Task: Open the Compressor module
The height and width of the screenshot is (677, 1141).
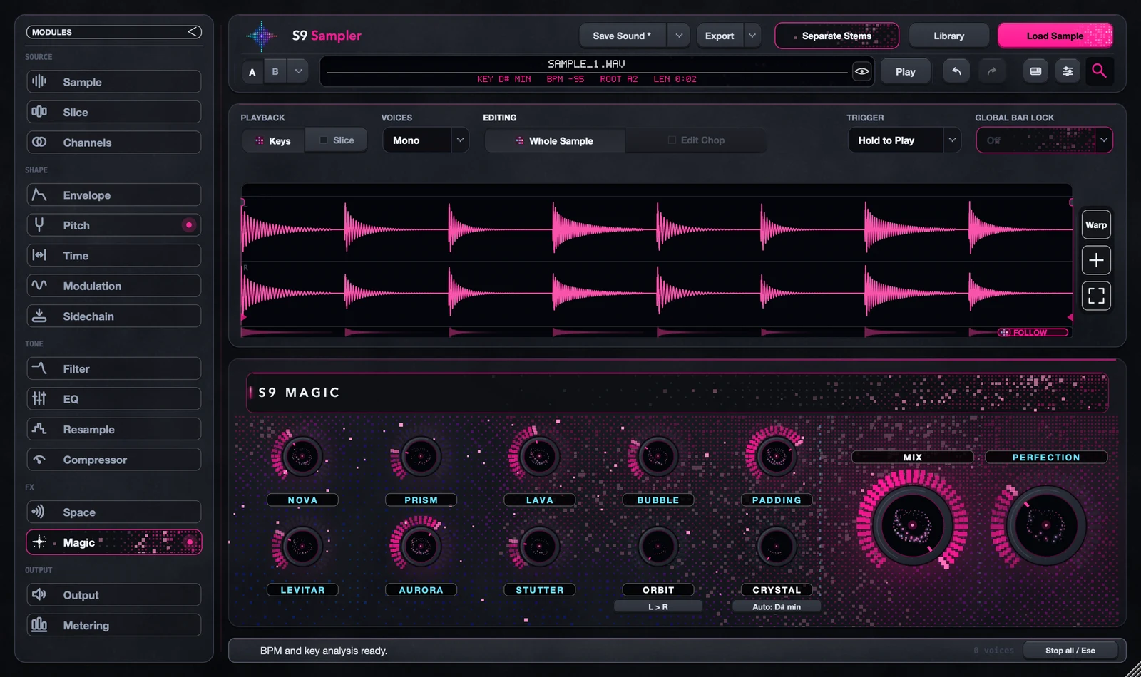Action: (114, 460)
